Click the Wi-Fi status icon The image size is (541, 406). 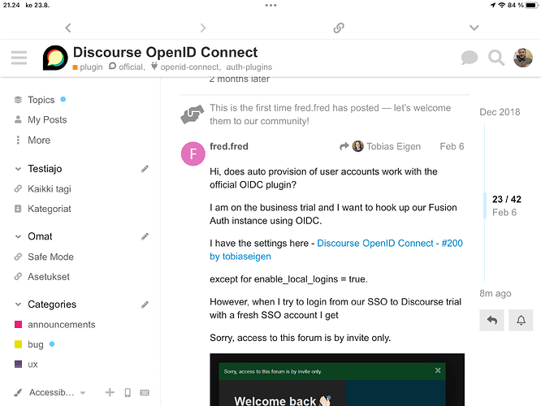click(x=502, y=5)
